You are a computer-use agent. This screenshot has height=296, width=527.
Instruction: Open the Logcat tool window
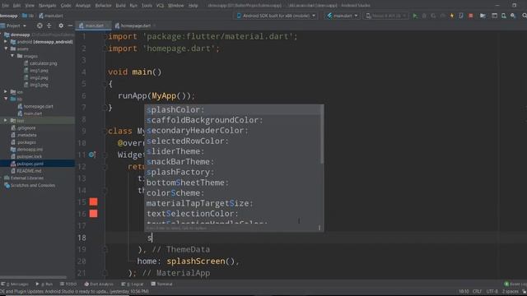(133, 284)
